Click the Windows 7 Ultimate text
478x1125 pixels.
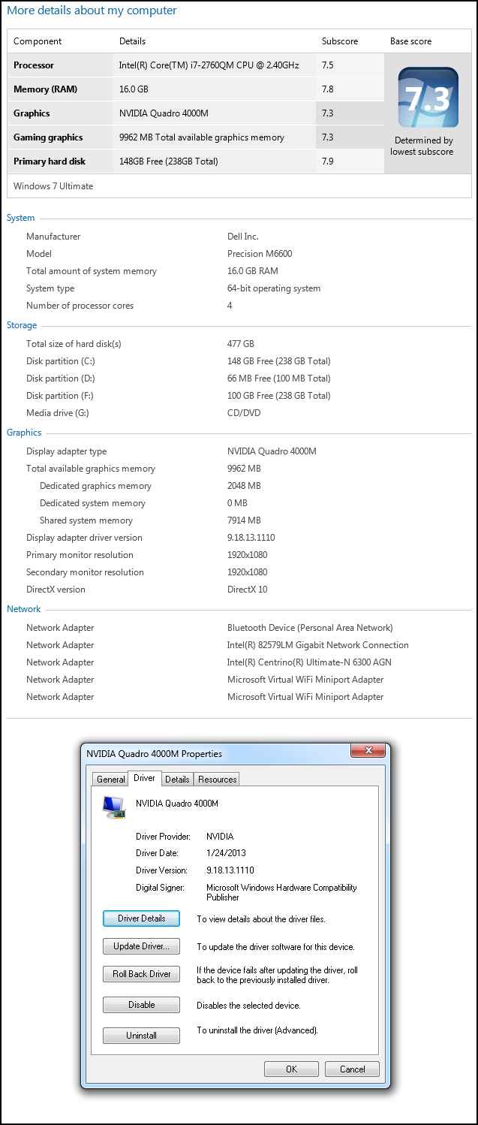click(53, 186)
